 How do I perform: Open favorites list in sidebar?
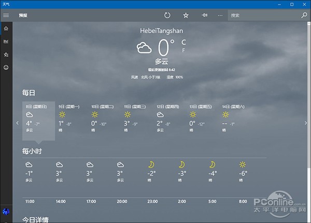6,54
